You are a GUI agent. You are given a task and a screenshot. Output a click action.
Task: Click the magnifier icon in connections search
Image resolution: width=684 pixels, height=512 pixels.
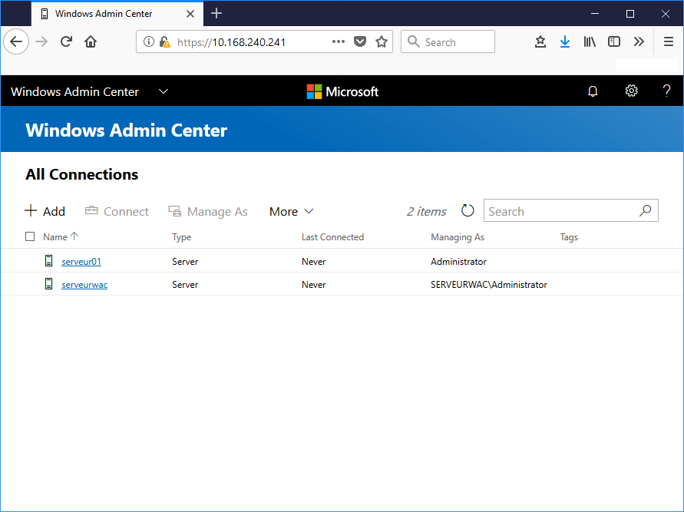pos(645,210)
